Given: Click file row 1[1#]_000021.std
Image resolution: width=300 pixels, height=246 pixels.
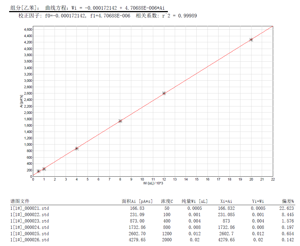Looking at the screenshot, I should click(30, 208).
